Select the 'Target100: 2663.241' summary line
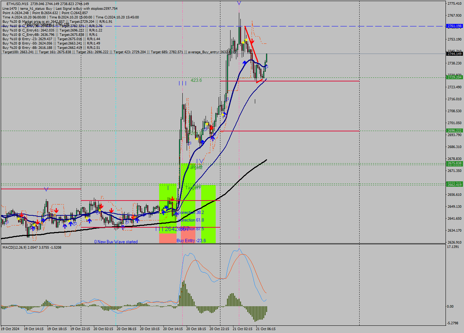464x333 pixels. coord(119,52)
